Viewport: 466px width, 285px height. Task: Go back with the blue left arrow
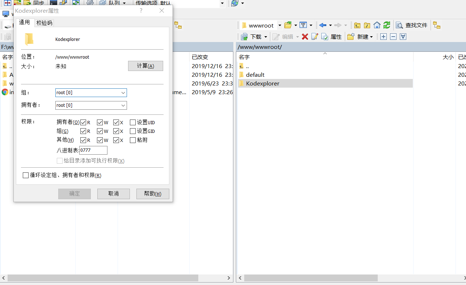click(x=323, y=25)
